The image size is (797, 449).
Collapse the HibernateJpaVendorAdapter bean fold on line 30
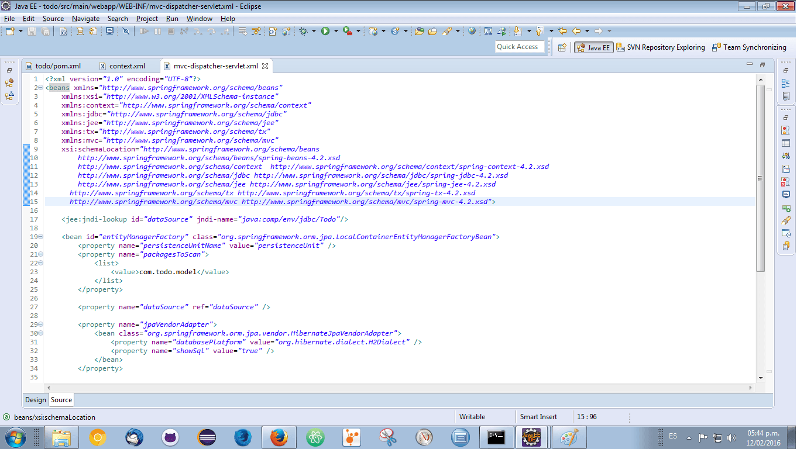(x=41, y=333)
